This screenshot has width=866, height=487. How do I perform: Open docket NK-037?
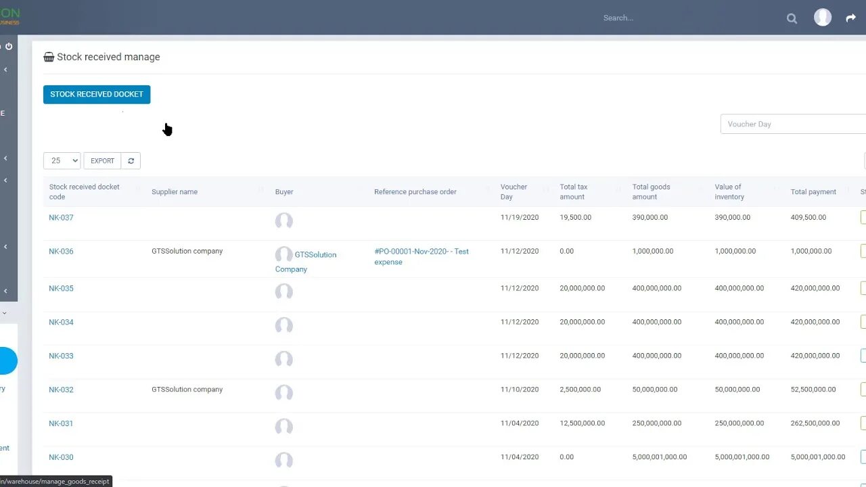(x=61, y=218)
